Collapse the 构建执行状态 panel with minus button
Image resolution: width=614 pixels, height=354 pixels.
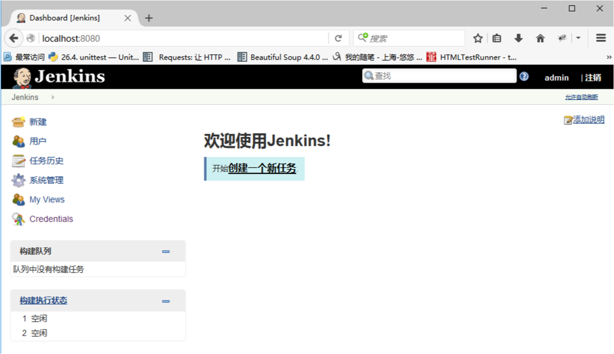[x=166, y=301]
